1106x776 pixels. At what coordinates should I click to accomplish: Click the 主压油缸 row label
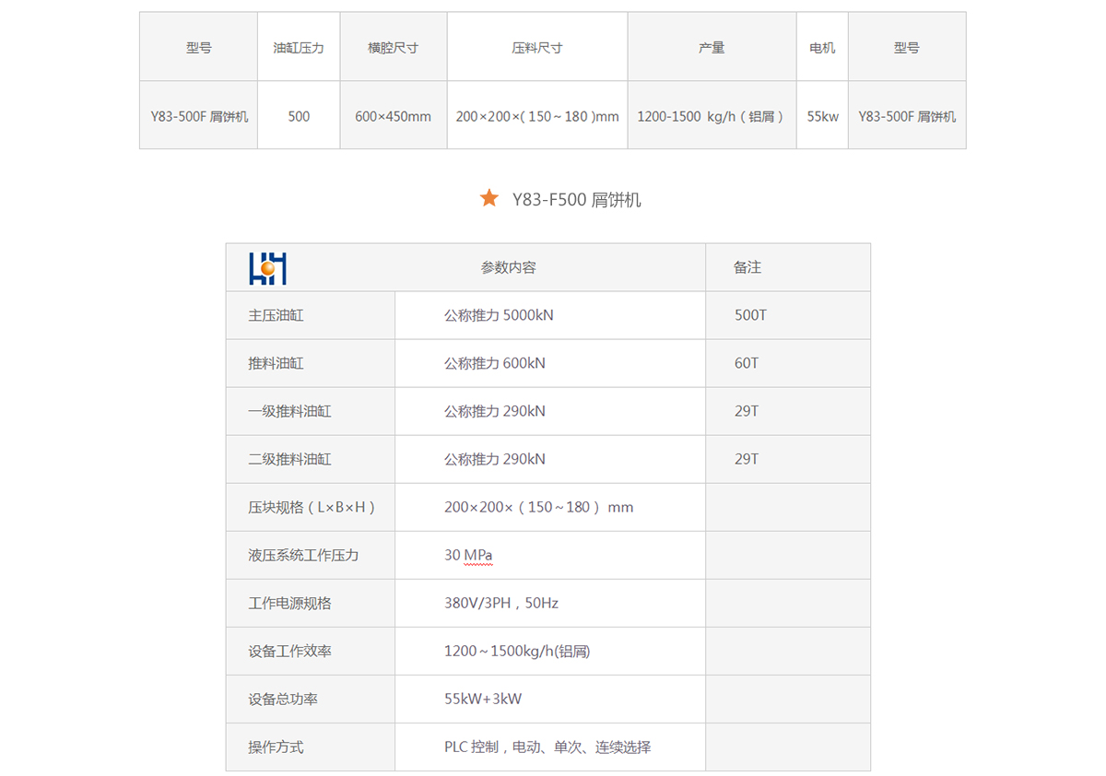point(276,315)
